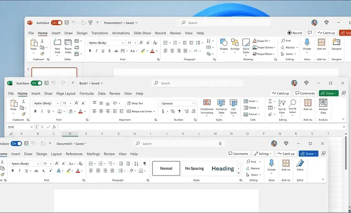Apply fill color bucket in Excel

tap(71, 111)
